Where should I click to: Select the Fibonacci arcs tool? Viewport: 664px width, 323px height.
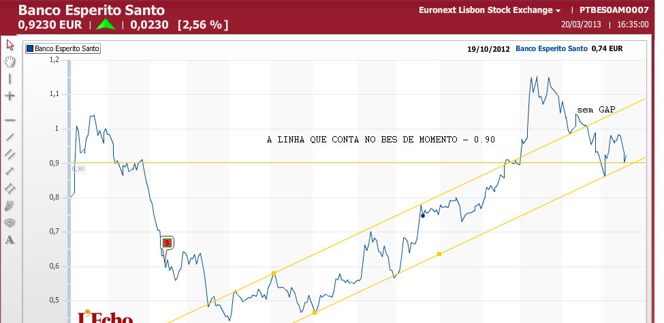point(10,223)
